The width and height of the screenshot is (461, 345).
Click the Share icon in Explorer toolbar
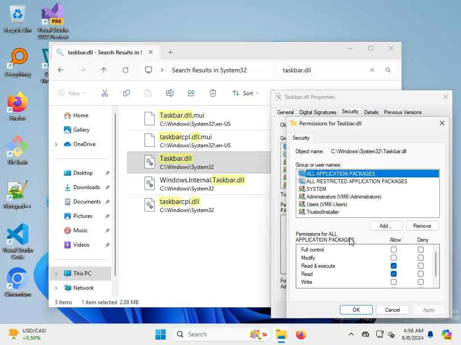[x=191, y=93]
